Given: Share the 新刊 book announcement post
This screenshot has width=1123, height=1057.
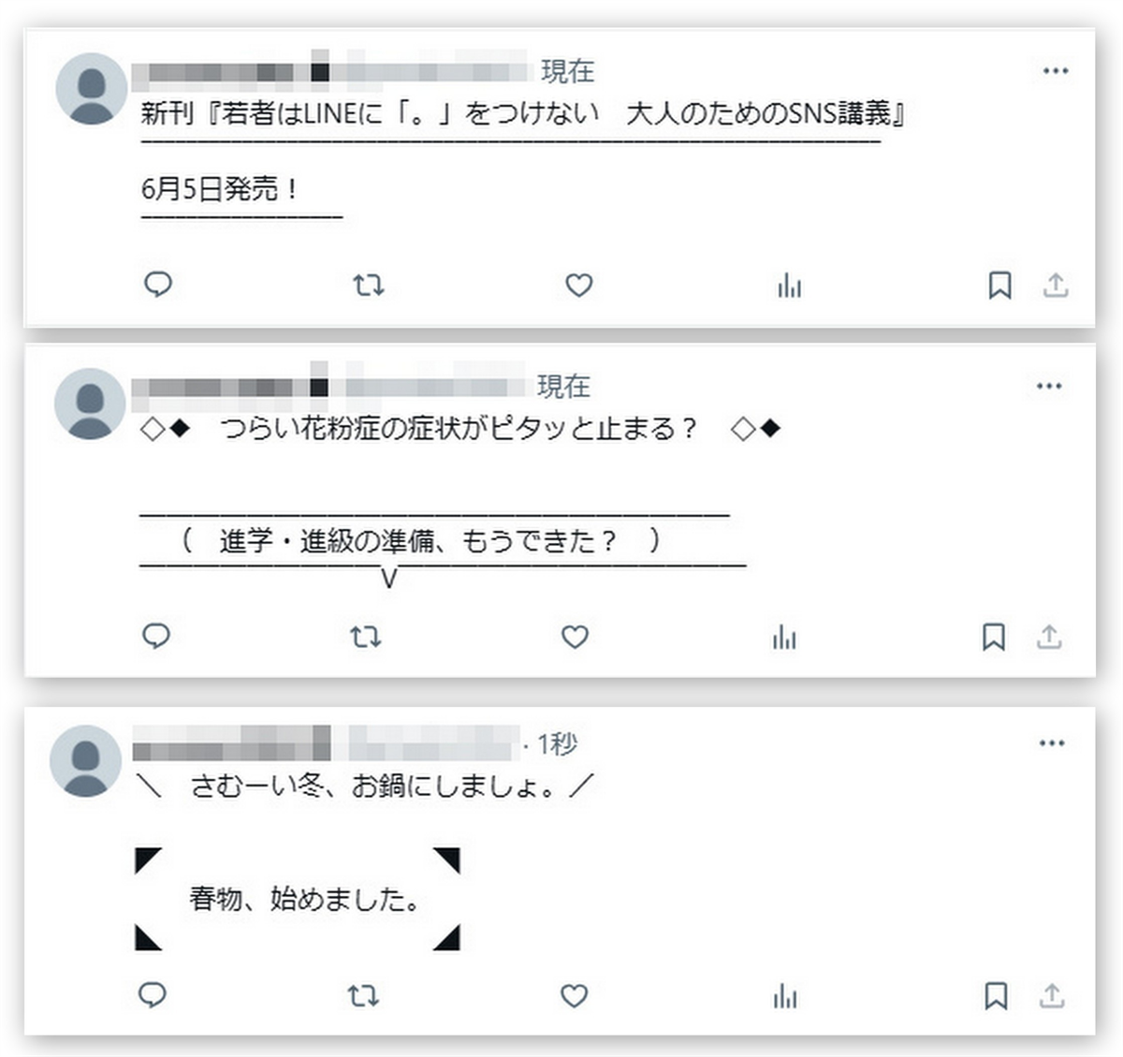Looking at the screenshot, I should (1056, 285).
